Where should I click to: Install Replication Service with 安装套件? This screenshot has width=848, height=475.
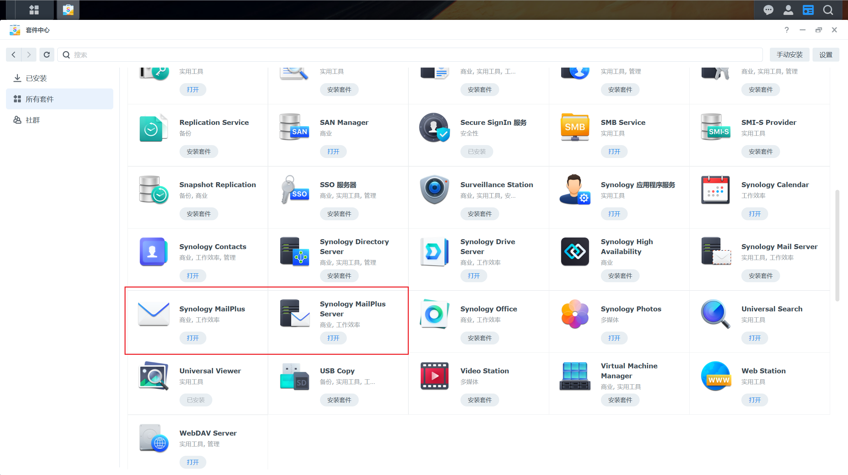coord(199,152)
